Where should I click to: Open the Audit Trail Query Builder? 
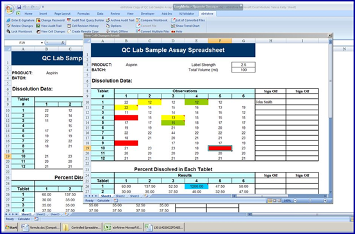tap(86, 20)
